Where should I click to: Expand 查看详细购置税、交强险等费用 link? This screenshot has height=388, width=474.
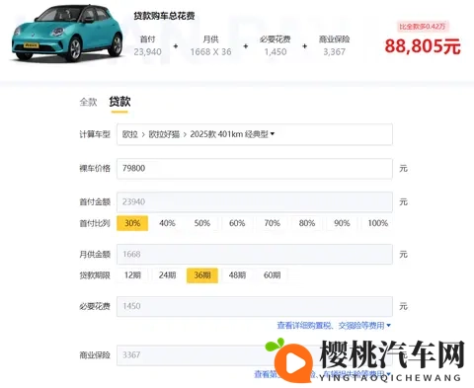coord(334,326)
